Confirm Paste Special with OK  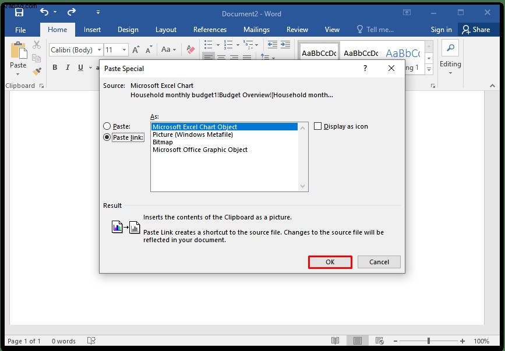(330, 262)
